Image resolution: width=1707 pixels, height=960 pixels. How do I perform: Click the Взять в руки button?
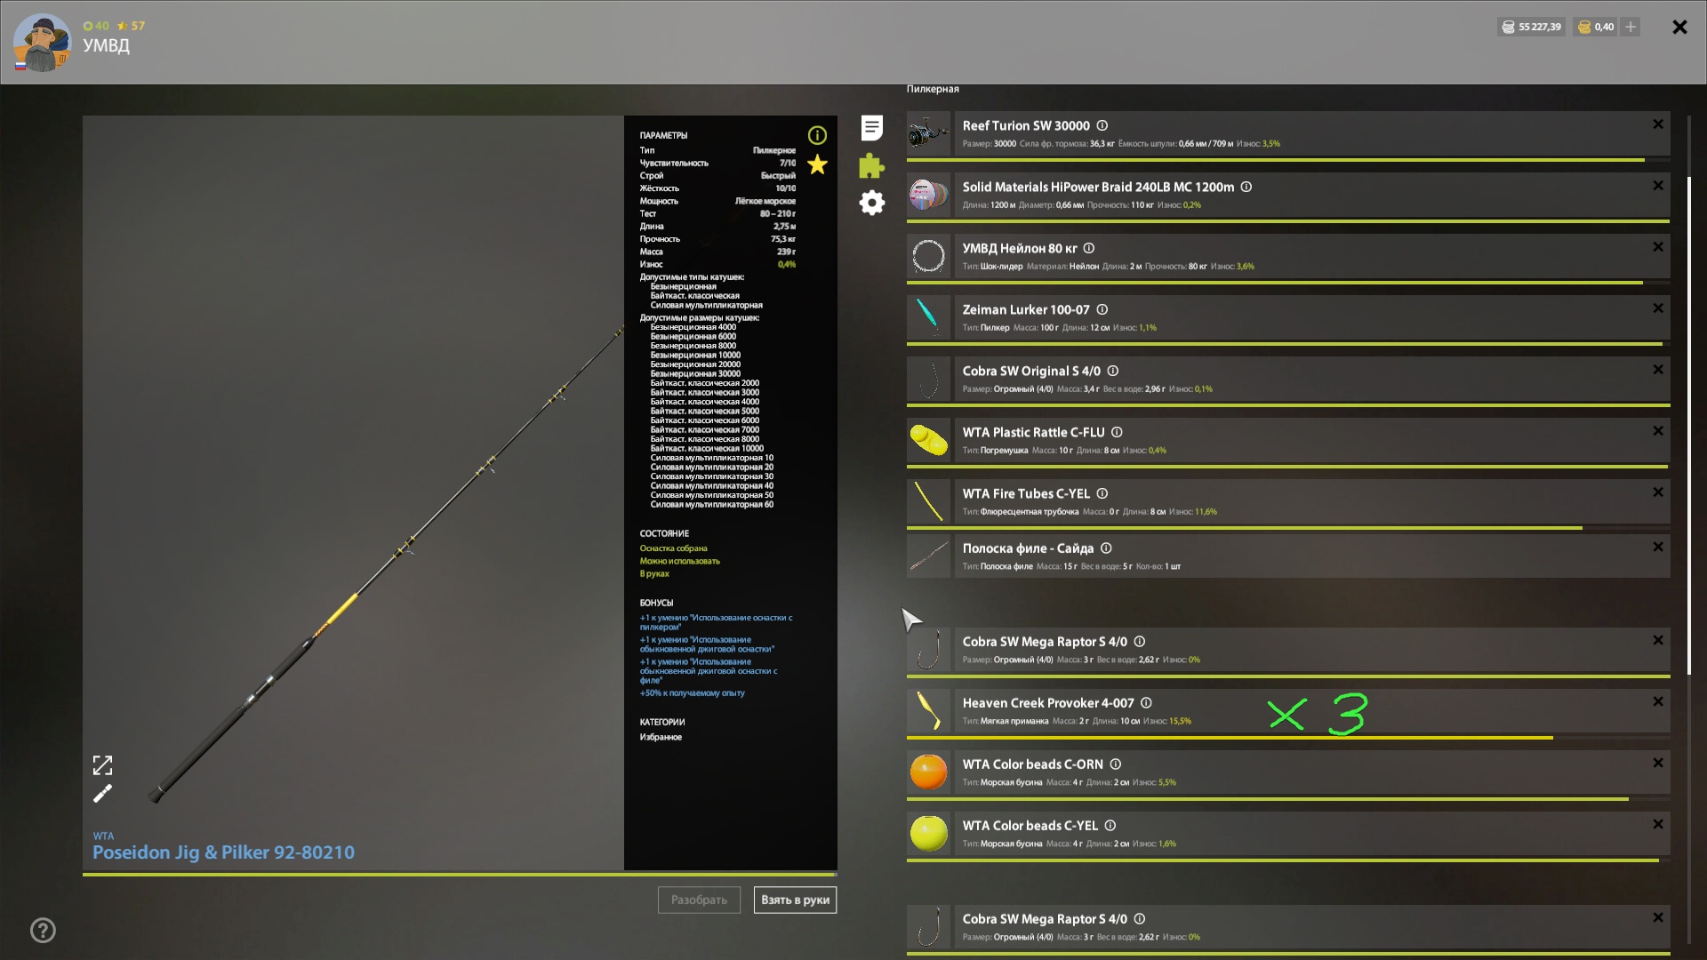click(x=795, y=900)
